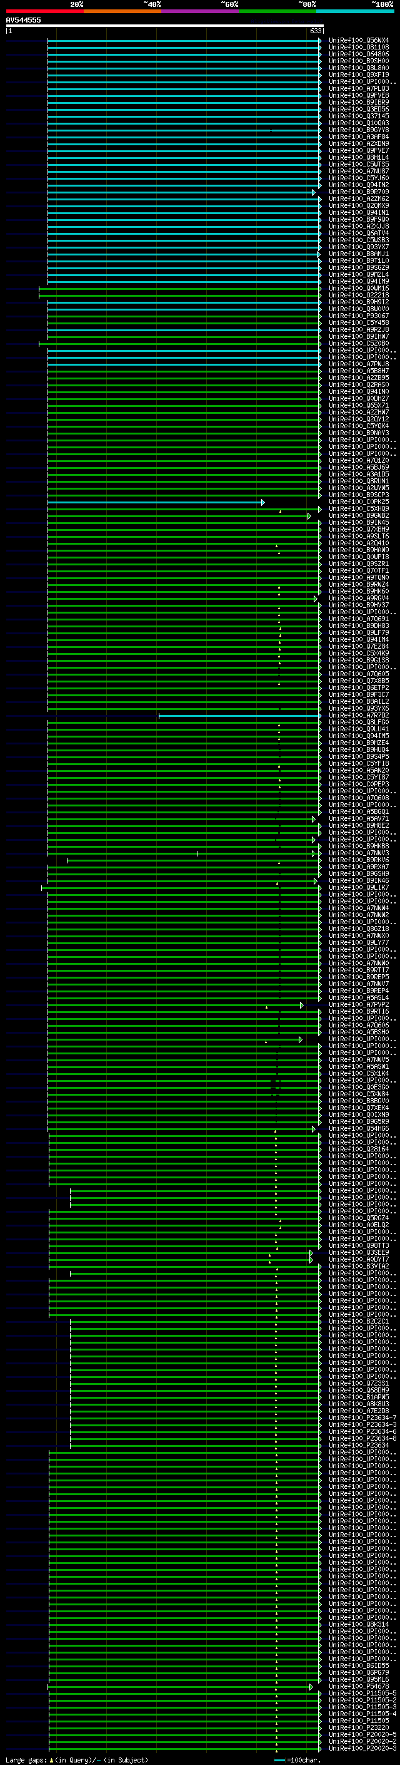Select hit label UniRef100_Q68DH9
Viewport: 400px width, 1765px height.
tap(359, 1390)
